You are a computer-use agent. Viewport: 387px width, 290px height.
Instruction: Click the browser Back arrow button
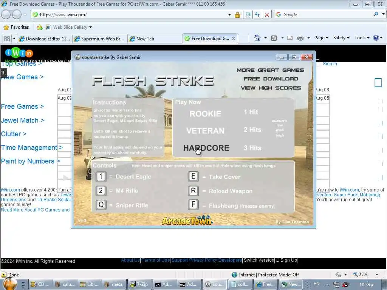point(6,15)
